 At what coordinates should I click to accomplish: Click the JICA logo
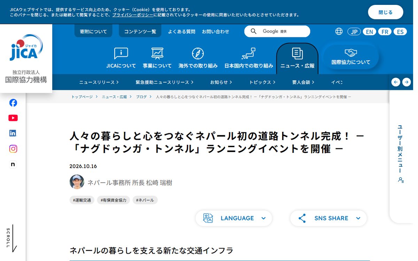point(26,47)
